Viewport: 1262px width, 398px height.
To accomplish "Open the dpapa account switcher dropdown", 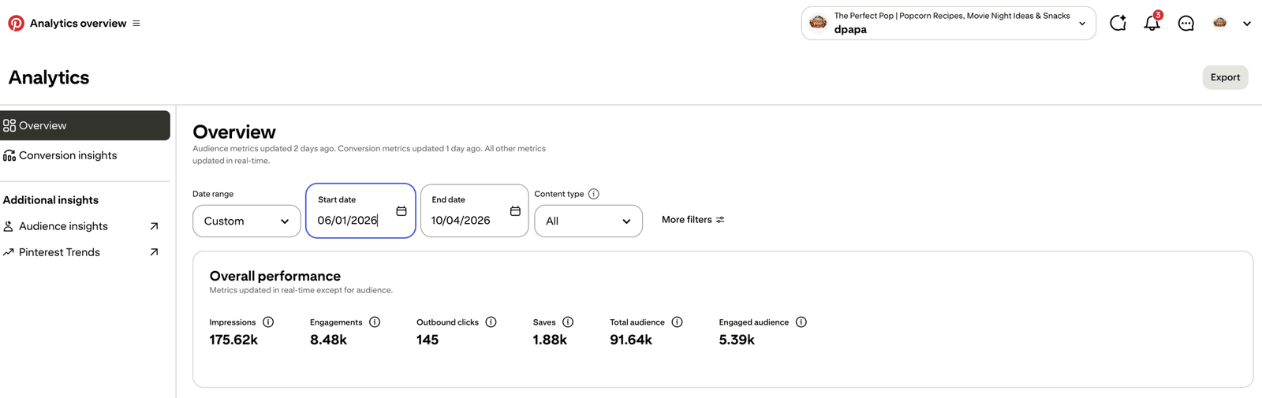I will [949, 23].
